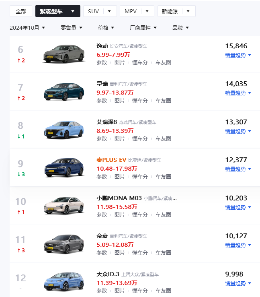
Task: View 懂车分 for 逸动
Action: (x=140, y=62)
